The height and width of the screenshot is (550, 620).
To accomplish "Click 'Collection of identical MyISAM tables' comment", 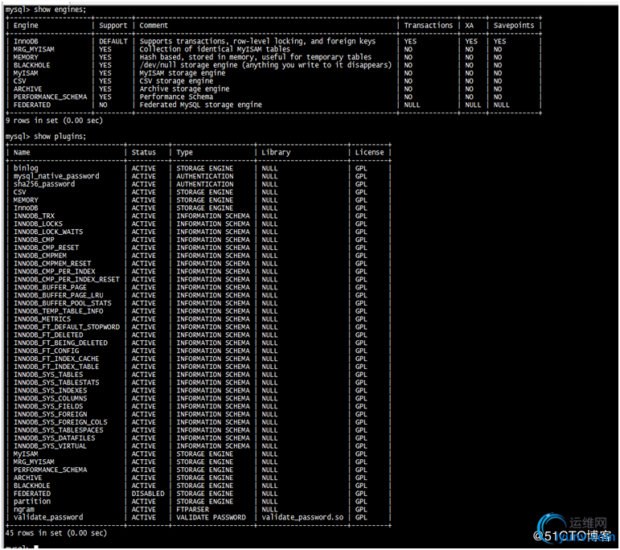I will [x=215, y=49].
